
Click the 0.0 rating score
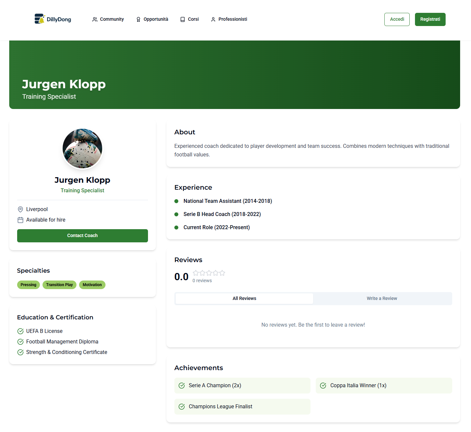181,277
